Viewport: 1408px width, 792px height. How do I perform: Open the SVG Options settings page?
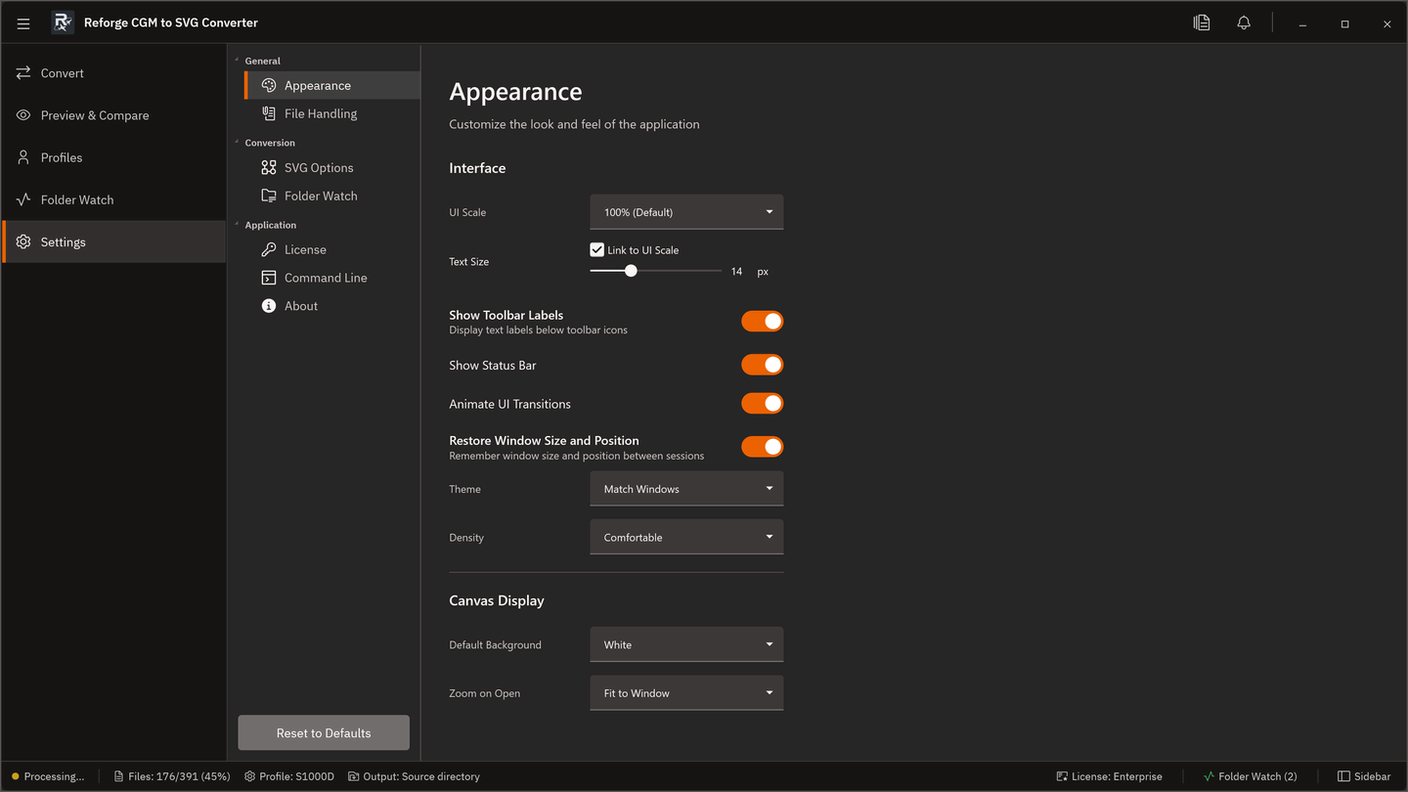332,167
